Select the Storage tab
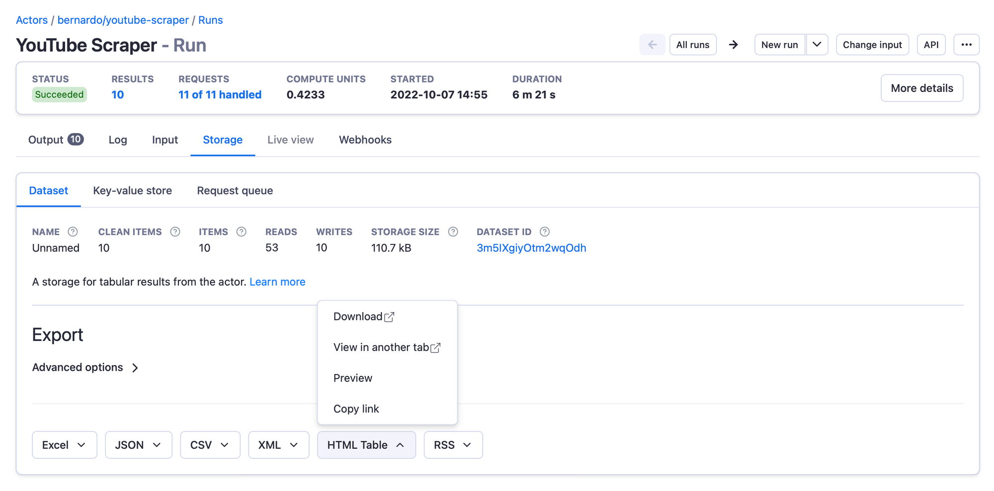 point(223,140)
